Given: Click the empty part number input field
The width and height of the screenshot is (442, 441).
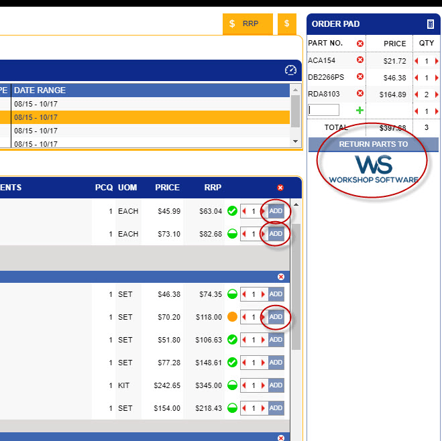Looking at the screenshot, I should [323, 110].
